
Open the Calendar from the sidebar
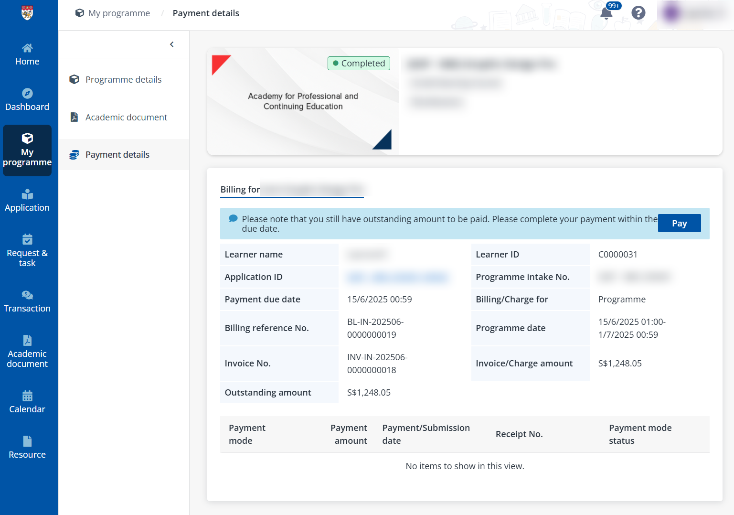tap(27, 400)
